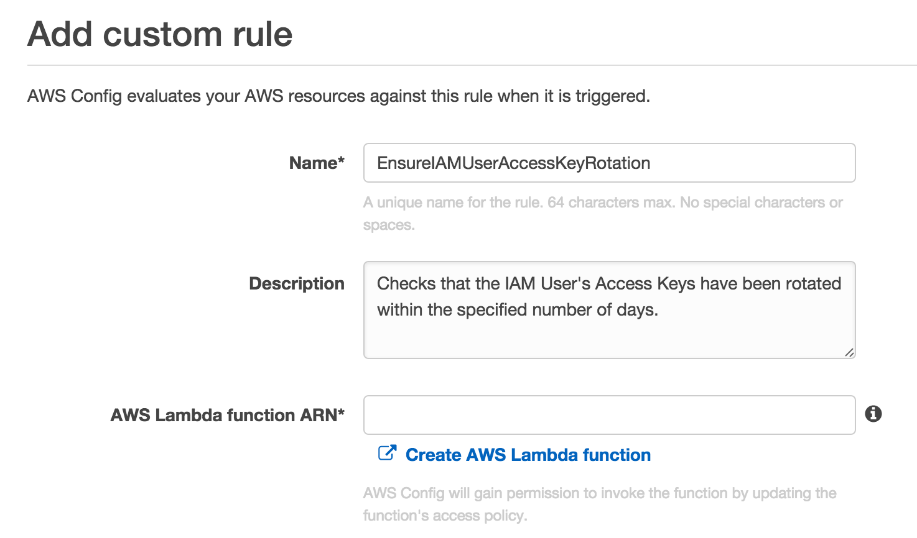Select the EnsureIAMUserAccessKeyRotation name text box
917x538 pixels.
coord(608,162)
